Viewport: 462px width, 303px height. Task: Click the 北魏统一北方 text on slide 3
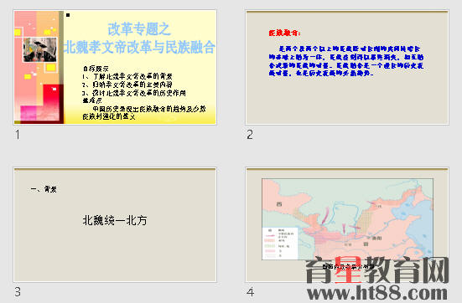(115, 220)
